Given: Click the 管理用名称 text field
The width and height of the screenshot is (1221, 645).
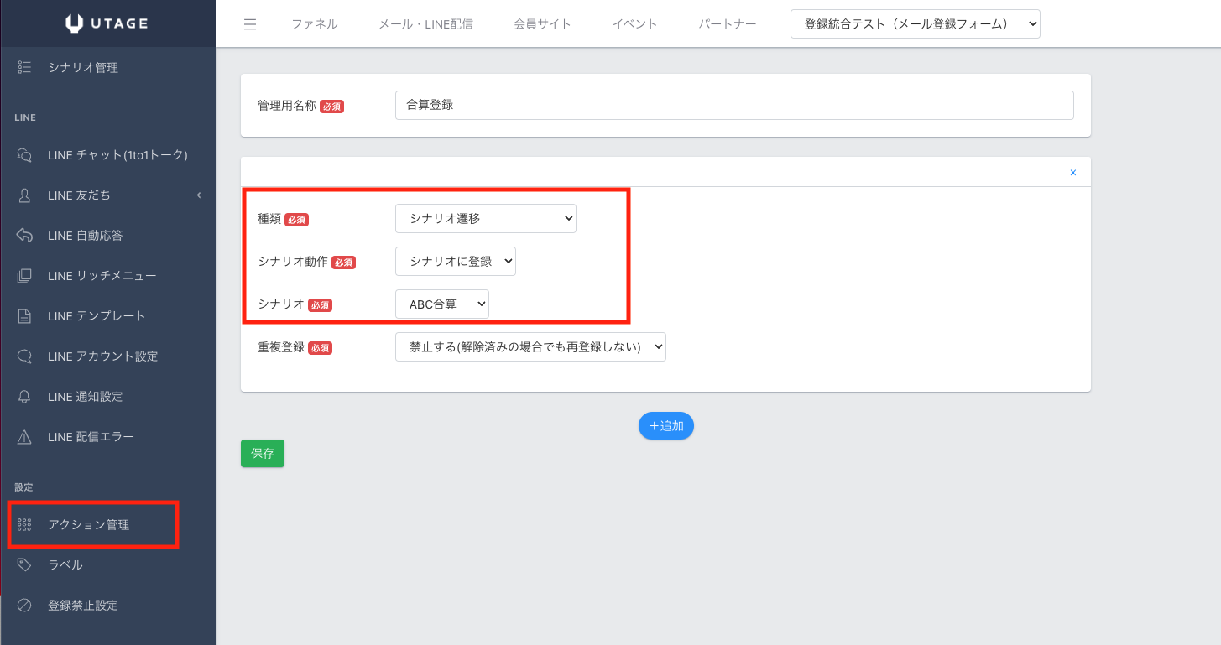Looking at the screenshot, I should coord(733,106).
